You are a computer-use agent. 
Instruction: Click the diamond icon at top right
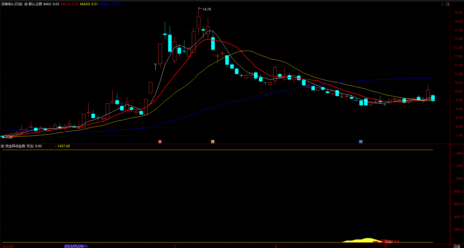click(x=442, y=4)
